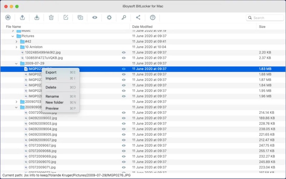Sort by the Date Modified column header
The height and width of the screenshot is (179, 286).
click(x=142, y=26)
